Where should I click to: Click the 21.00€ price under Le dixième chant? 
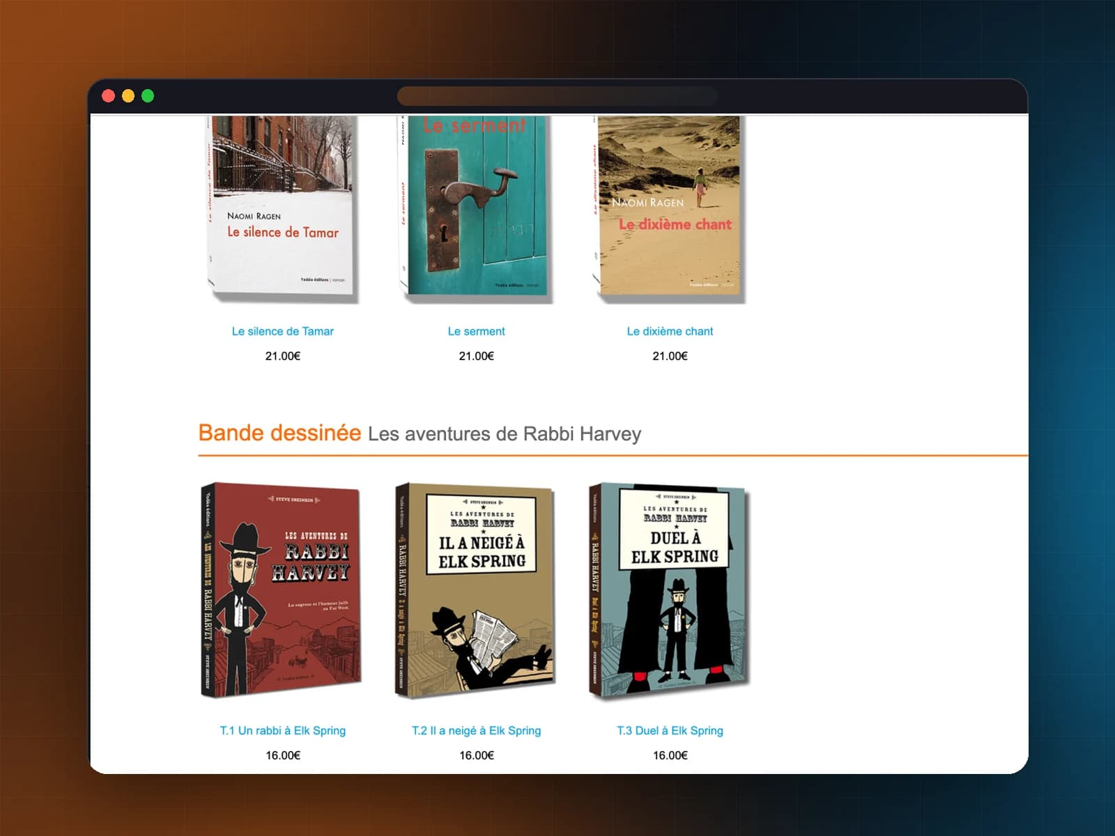(670, 356)
